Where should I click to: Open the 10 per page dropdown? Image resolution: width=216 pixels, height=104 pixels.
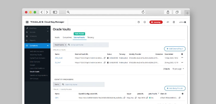tap(178, 69)
